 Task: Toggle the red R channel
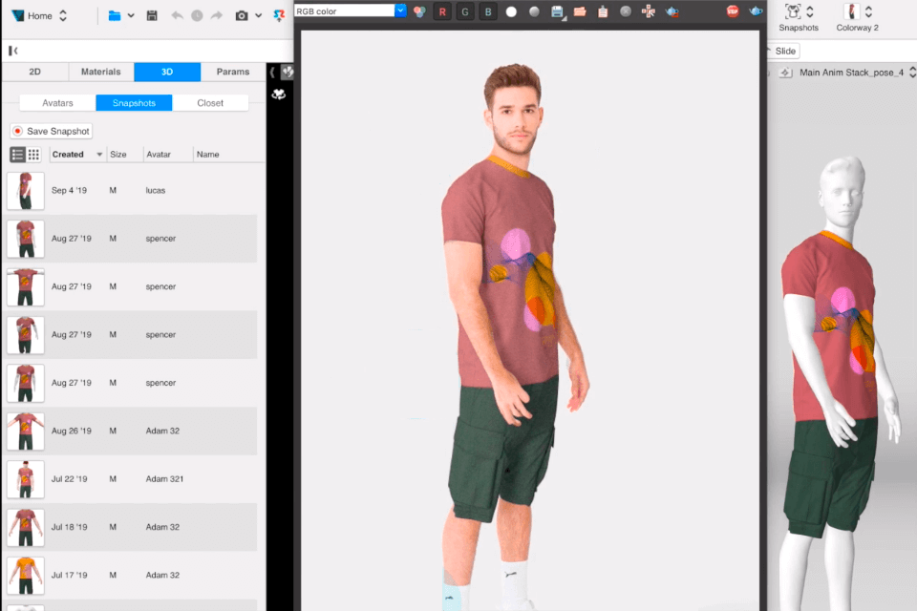click(x=442, y=11)
